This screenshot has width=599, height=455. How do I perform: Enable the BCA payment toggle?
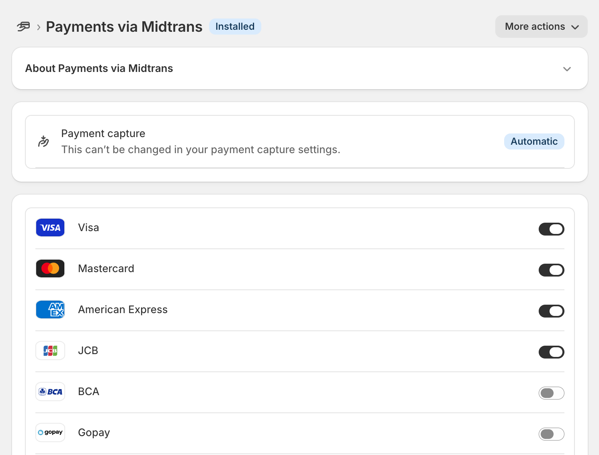pos(551,393)
